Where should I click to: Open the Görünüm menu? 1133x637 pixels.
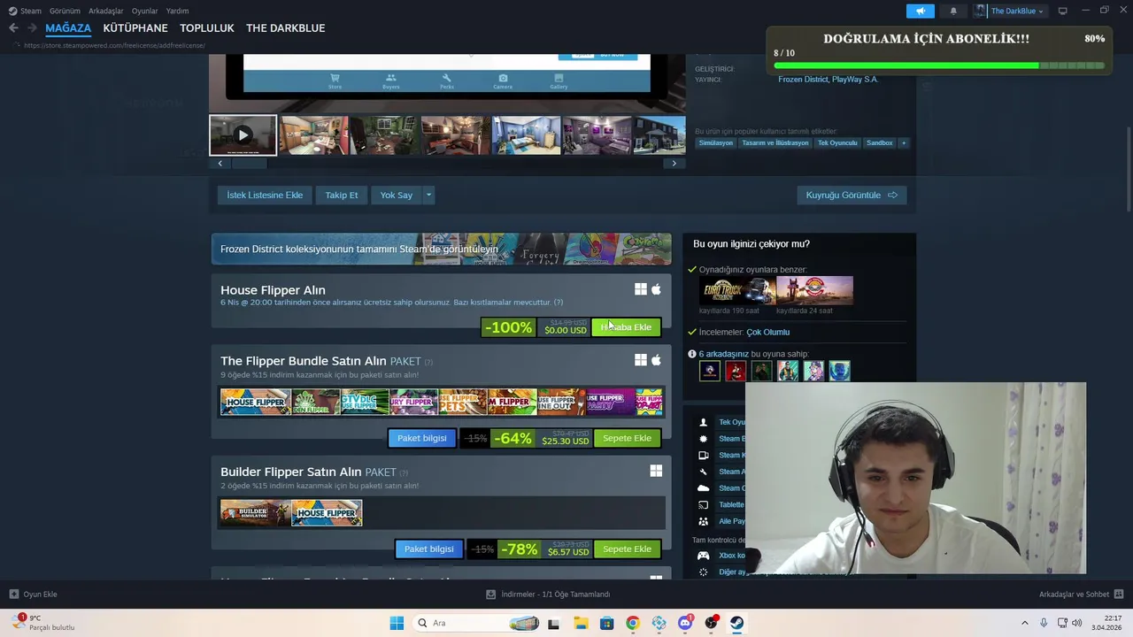click(x=65, y=11)
